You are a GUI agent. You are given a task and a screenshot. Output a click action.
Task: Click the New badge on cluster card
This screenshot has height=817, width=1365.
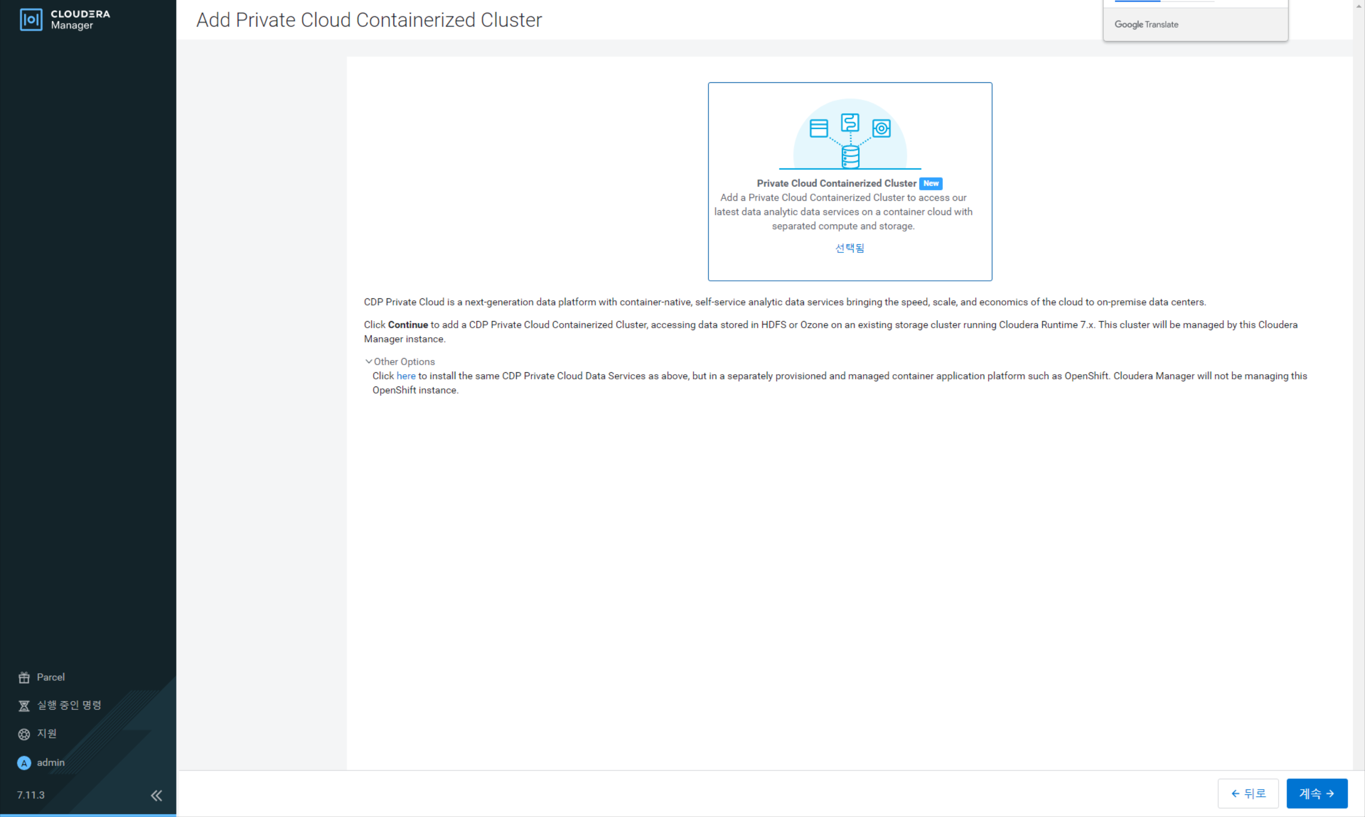(x=930, y=183)
